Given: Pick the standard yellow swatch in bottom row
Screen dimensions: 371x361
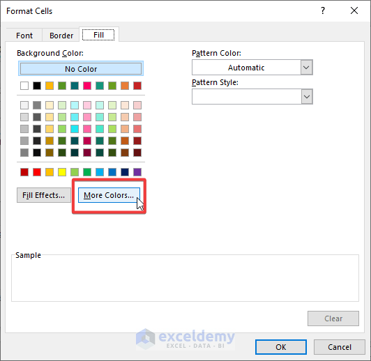Looking at the screenshot, I should point(62,172).
